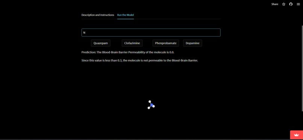This screenshot has height=140, width=303.
Task: Click the SMILES input field containing N
Action: 151,33
